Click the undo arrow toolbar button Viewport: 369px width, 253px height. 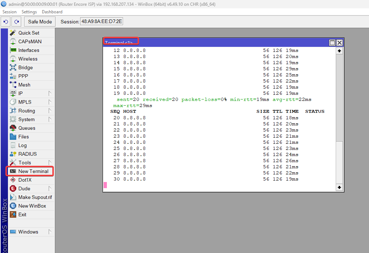point(6,22)
